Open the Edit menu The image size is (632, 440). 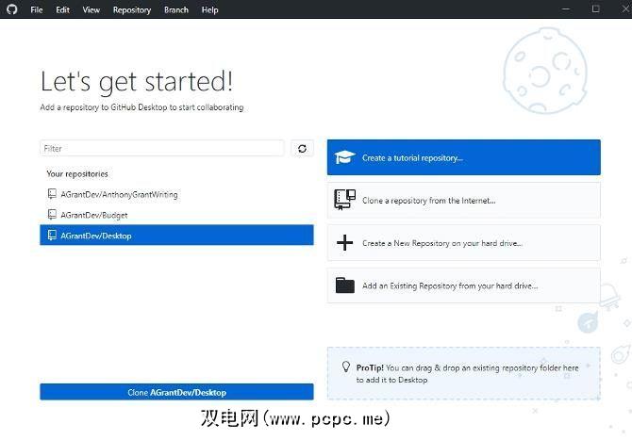point(62,9)
